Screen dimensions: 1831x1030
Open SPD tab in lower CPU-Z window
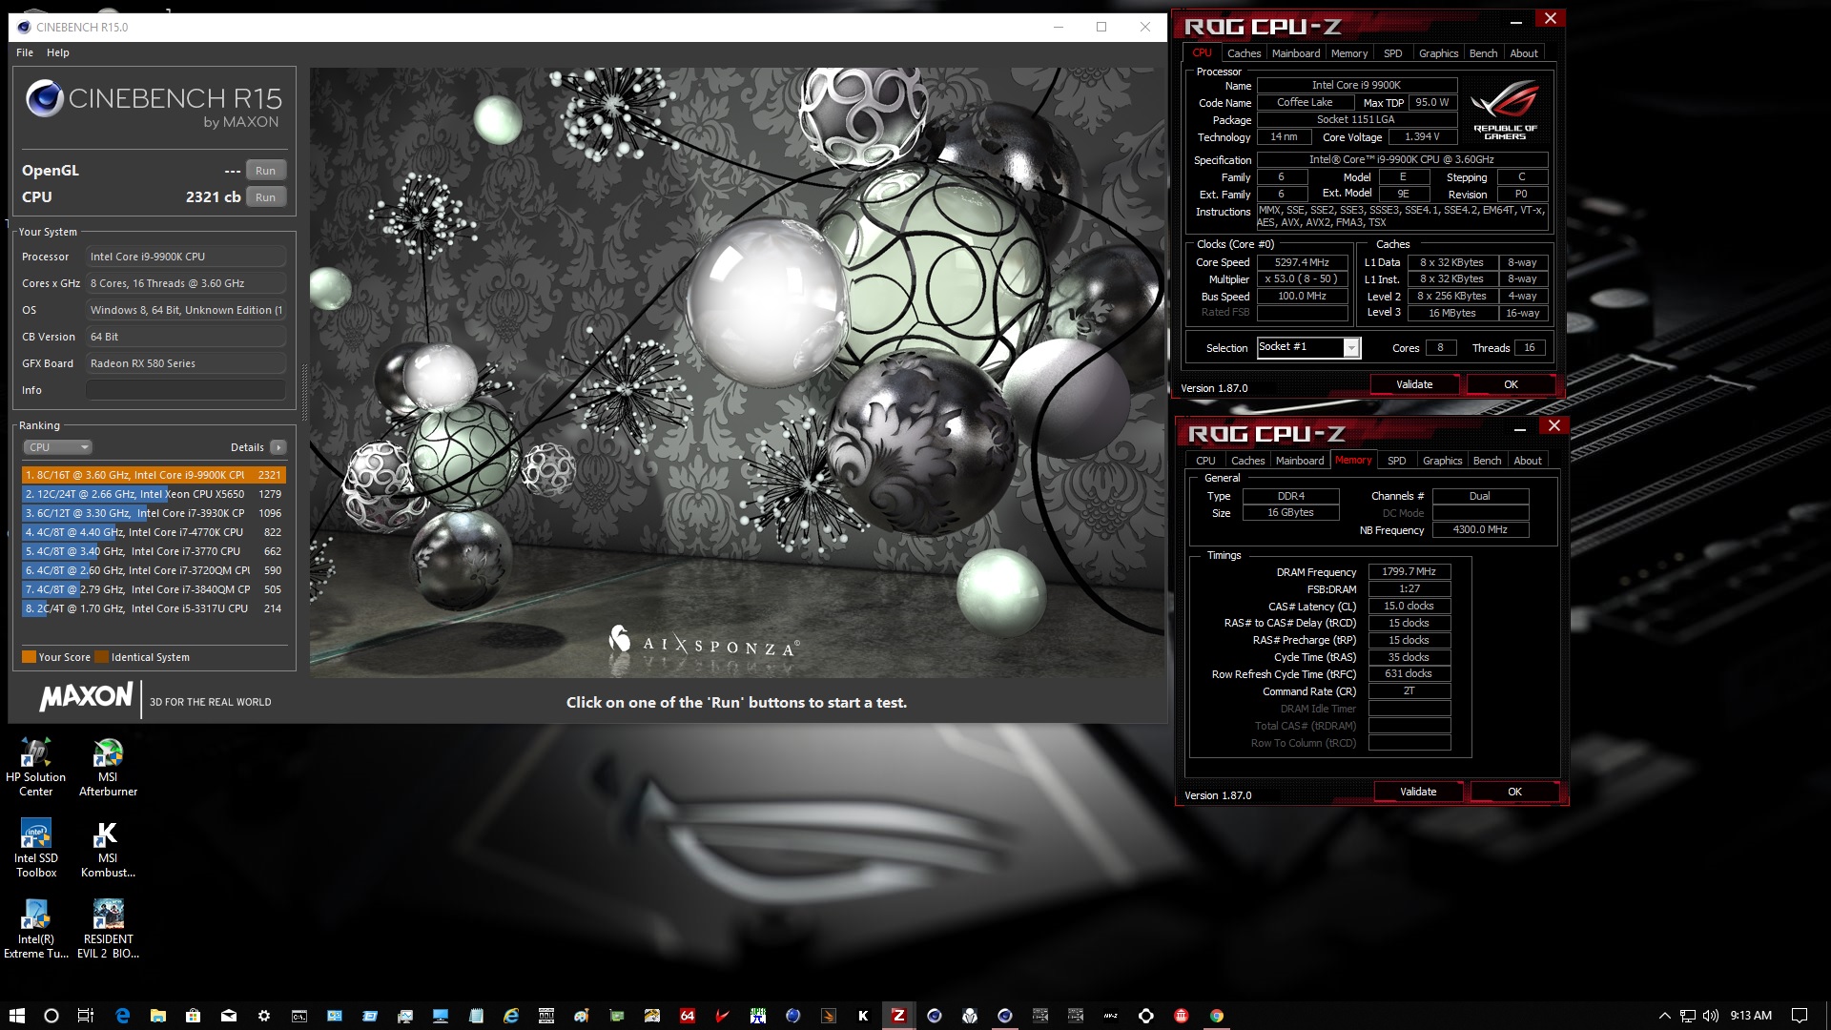[1397, 461]
